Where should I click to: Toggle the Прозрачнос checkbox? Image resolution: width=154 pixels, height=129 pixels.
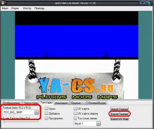(x=46, y=118)
